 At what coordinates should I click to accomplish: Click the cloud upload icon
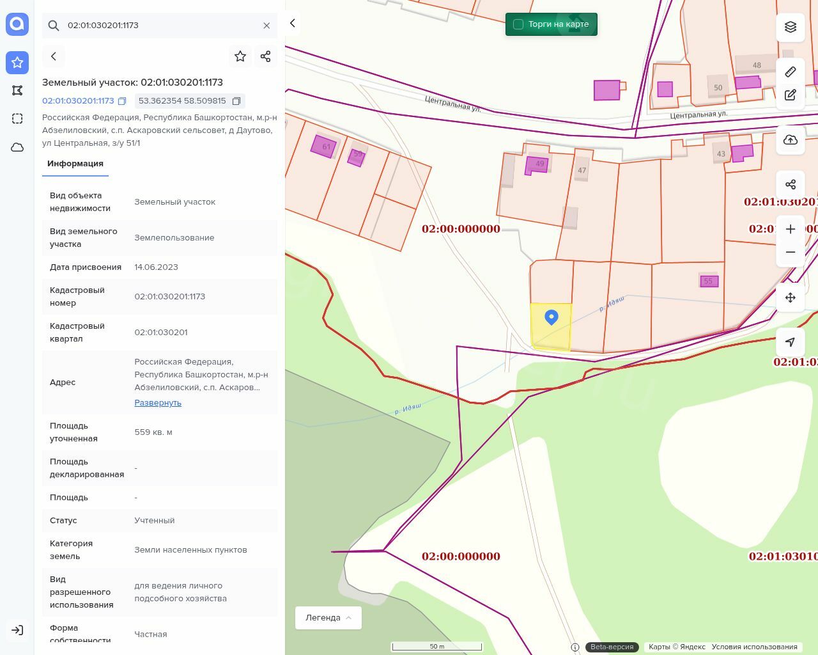click(790, 140)
